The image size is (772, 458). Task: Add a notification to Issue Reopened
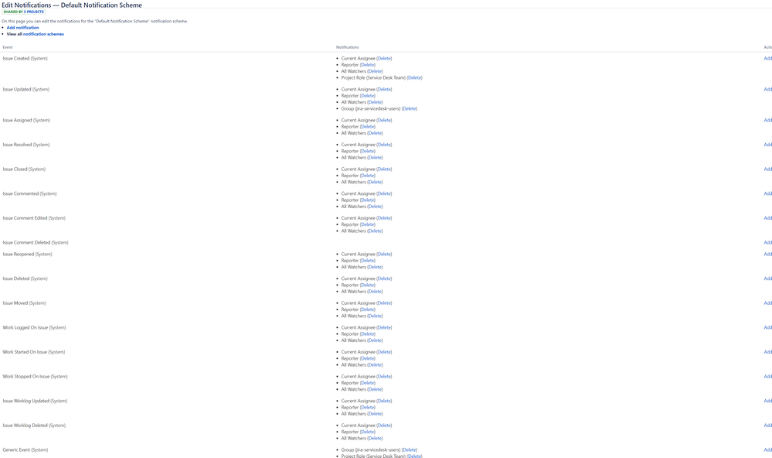click(x=767, y=255)
